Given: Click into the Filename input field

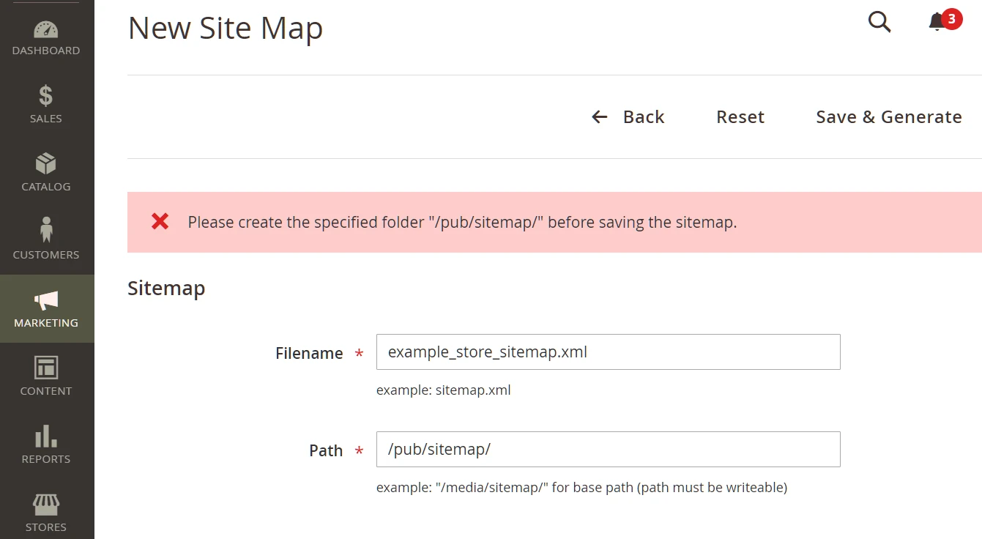Looking at the screenshot, I should coord(608,352).
